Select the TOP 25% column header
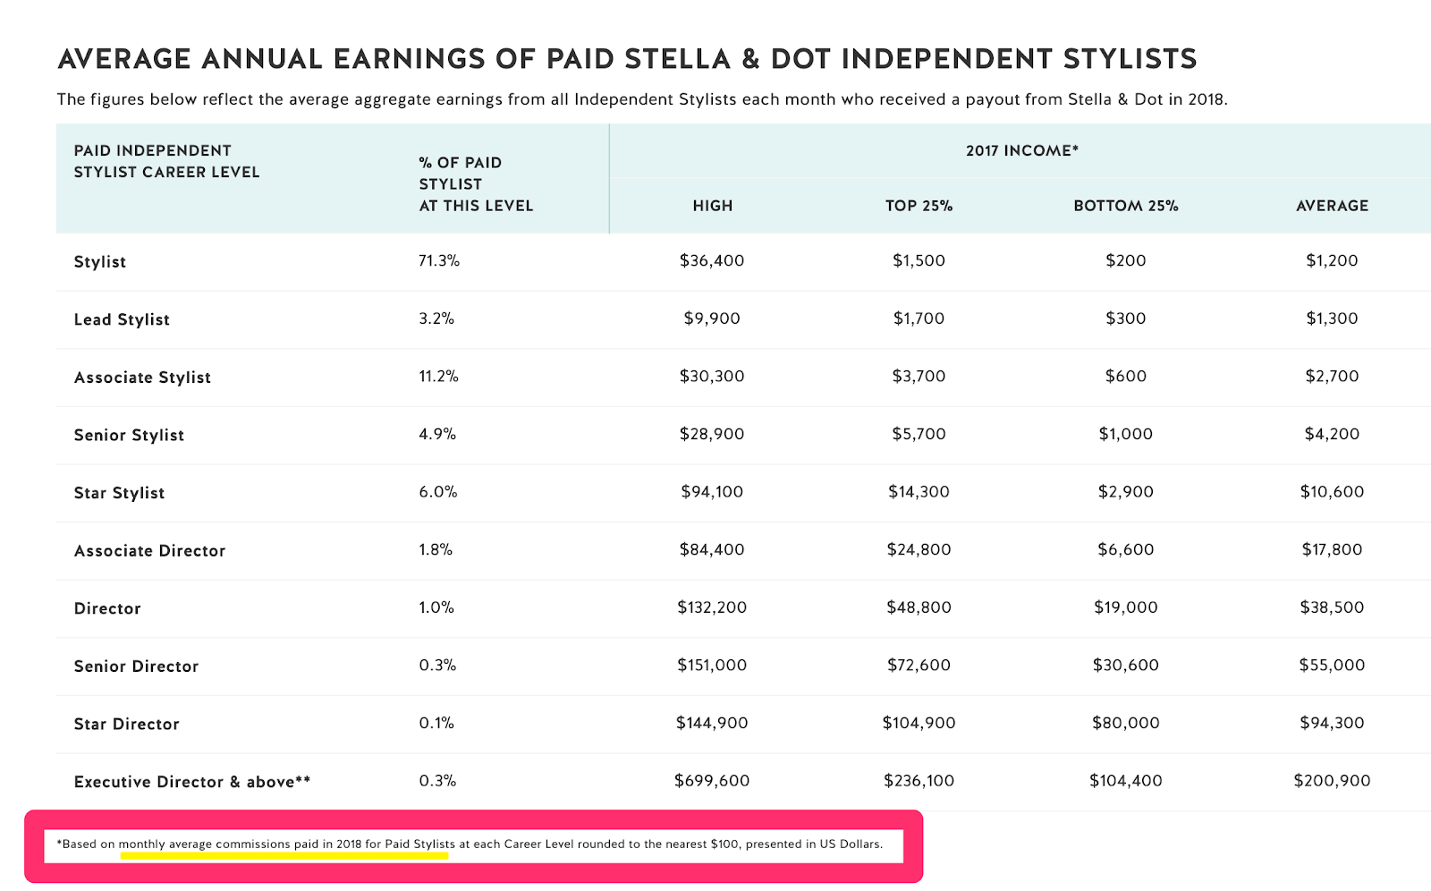 [919, 206]
